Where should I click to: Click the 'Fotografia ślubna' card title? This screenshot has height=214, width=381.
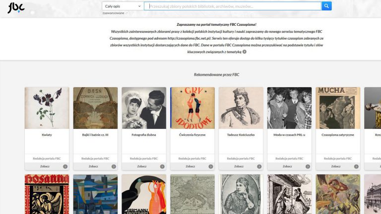[x=144, y=135]
